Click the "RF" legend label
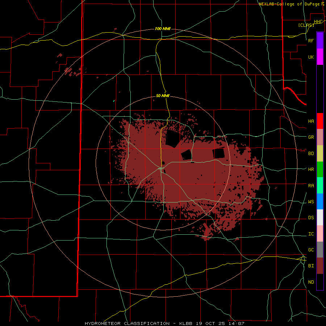326x326 pixels. 311,41
